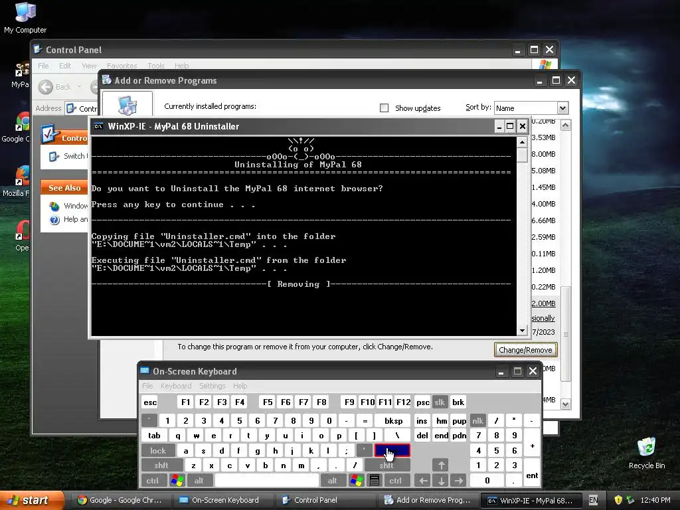Click the On-Screen Keyboard title bar icon

(145, 371)
